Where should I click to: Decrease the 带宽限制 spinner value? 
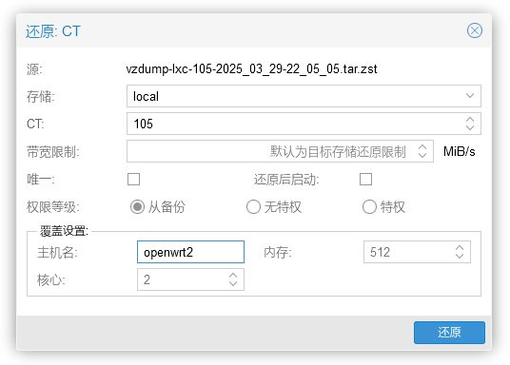pyautogui.click(x=422, y=155)
